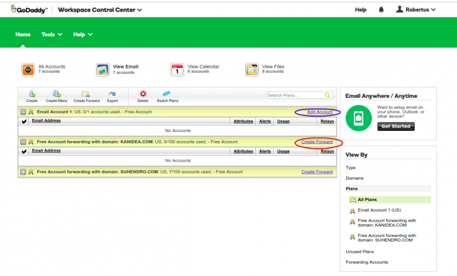Collapse the Email Account 1 plan
Viewport: 457px width, 276px height.
[23, 112]
